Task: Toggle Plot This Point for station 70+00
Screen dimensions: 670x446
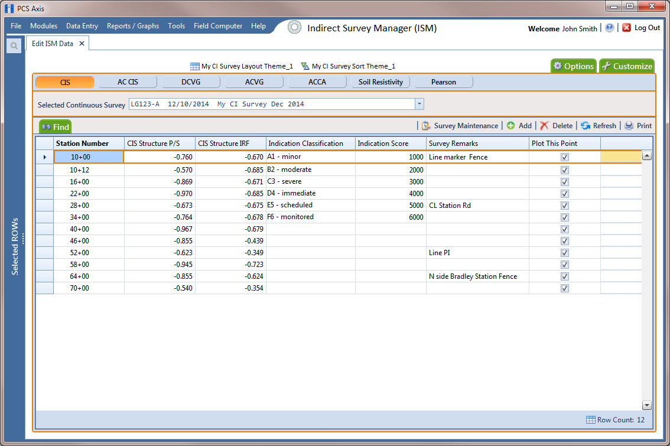Action: 564,288
